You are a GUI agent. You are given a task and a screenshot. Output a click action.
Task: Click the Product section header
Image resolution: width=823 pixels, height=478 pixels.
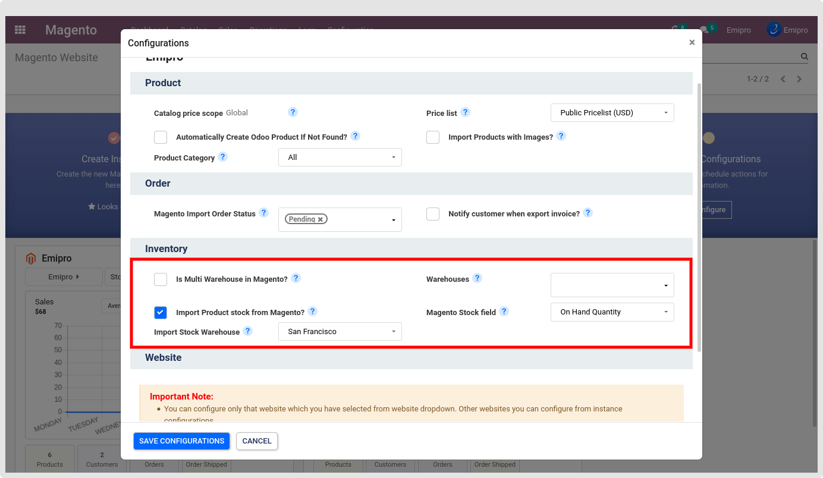point(411,83)
